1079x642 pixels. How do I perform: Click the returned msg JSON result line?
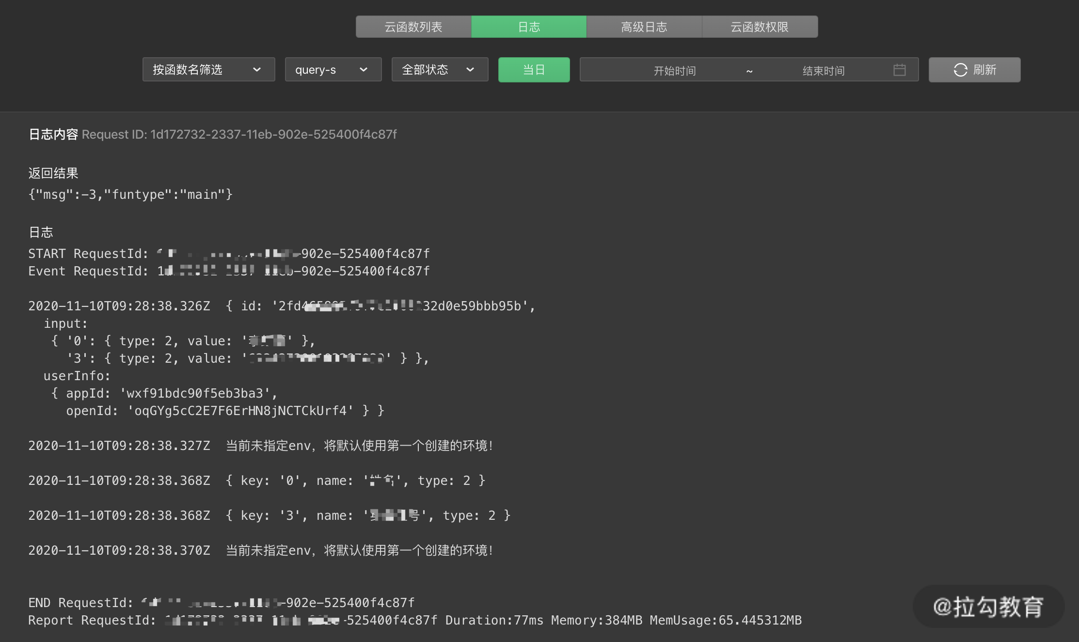coord(130,194)
